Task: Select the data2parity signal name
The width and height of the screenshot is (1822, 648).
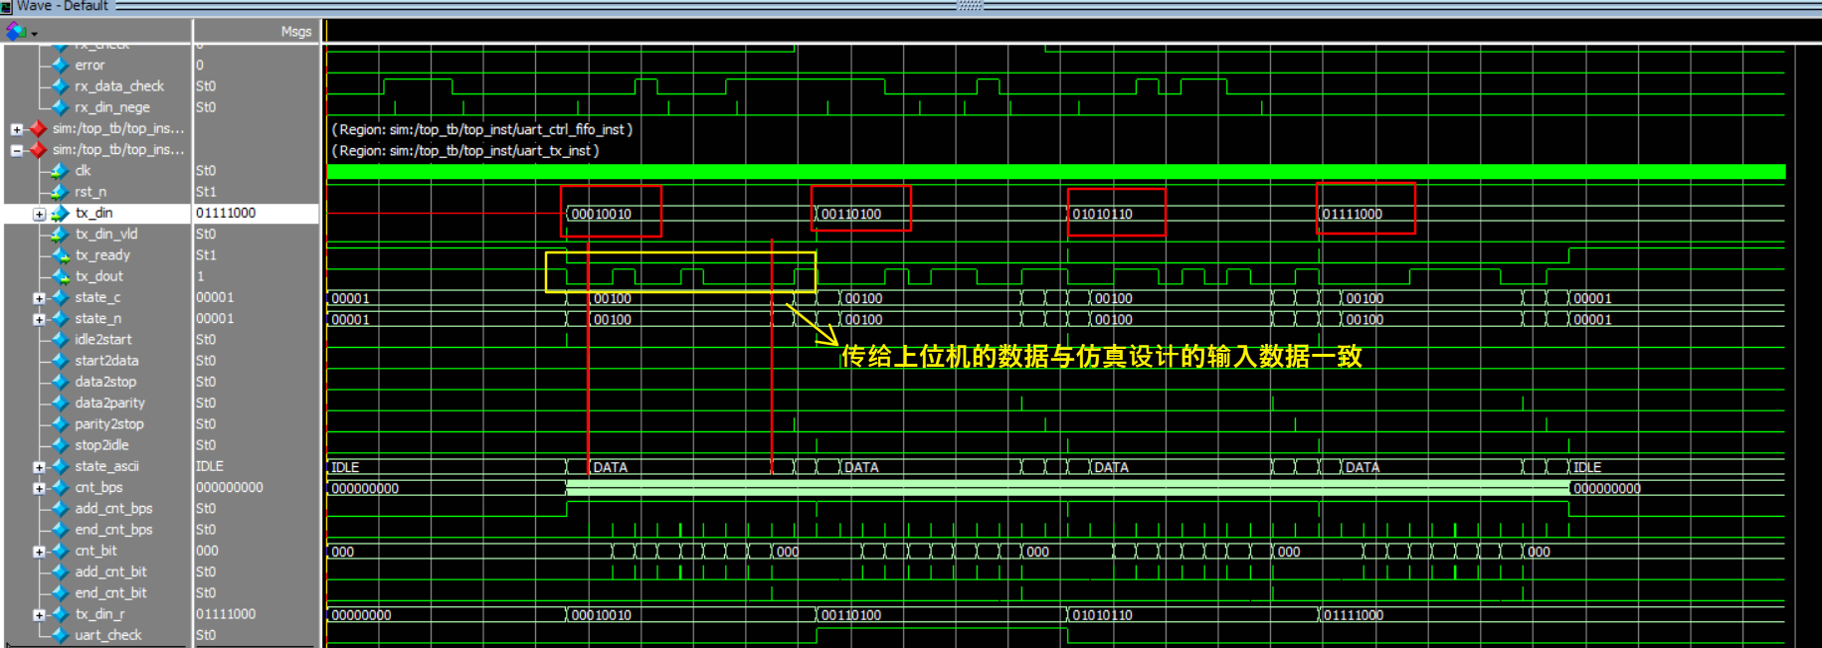Action: pyautogui.click(x=110, y=404)
